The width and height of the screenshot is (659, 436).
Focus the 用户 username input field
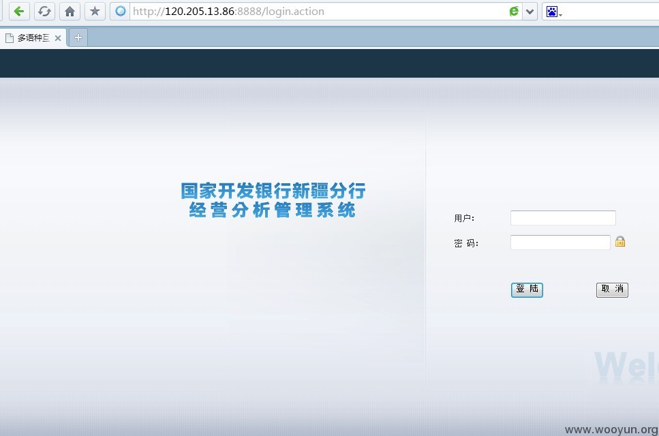563,218
